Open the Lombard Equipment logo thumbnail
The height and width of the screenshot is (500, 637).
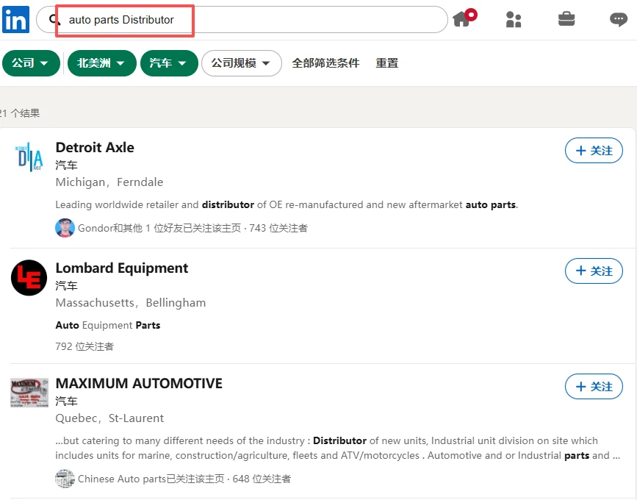(x=29, y=278)
